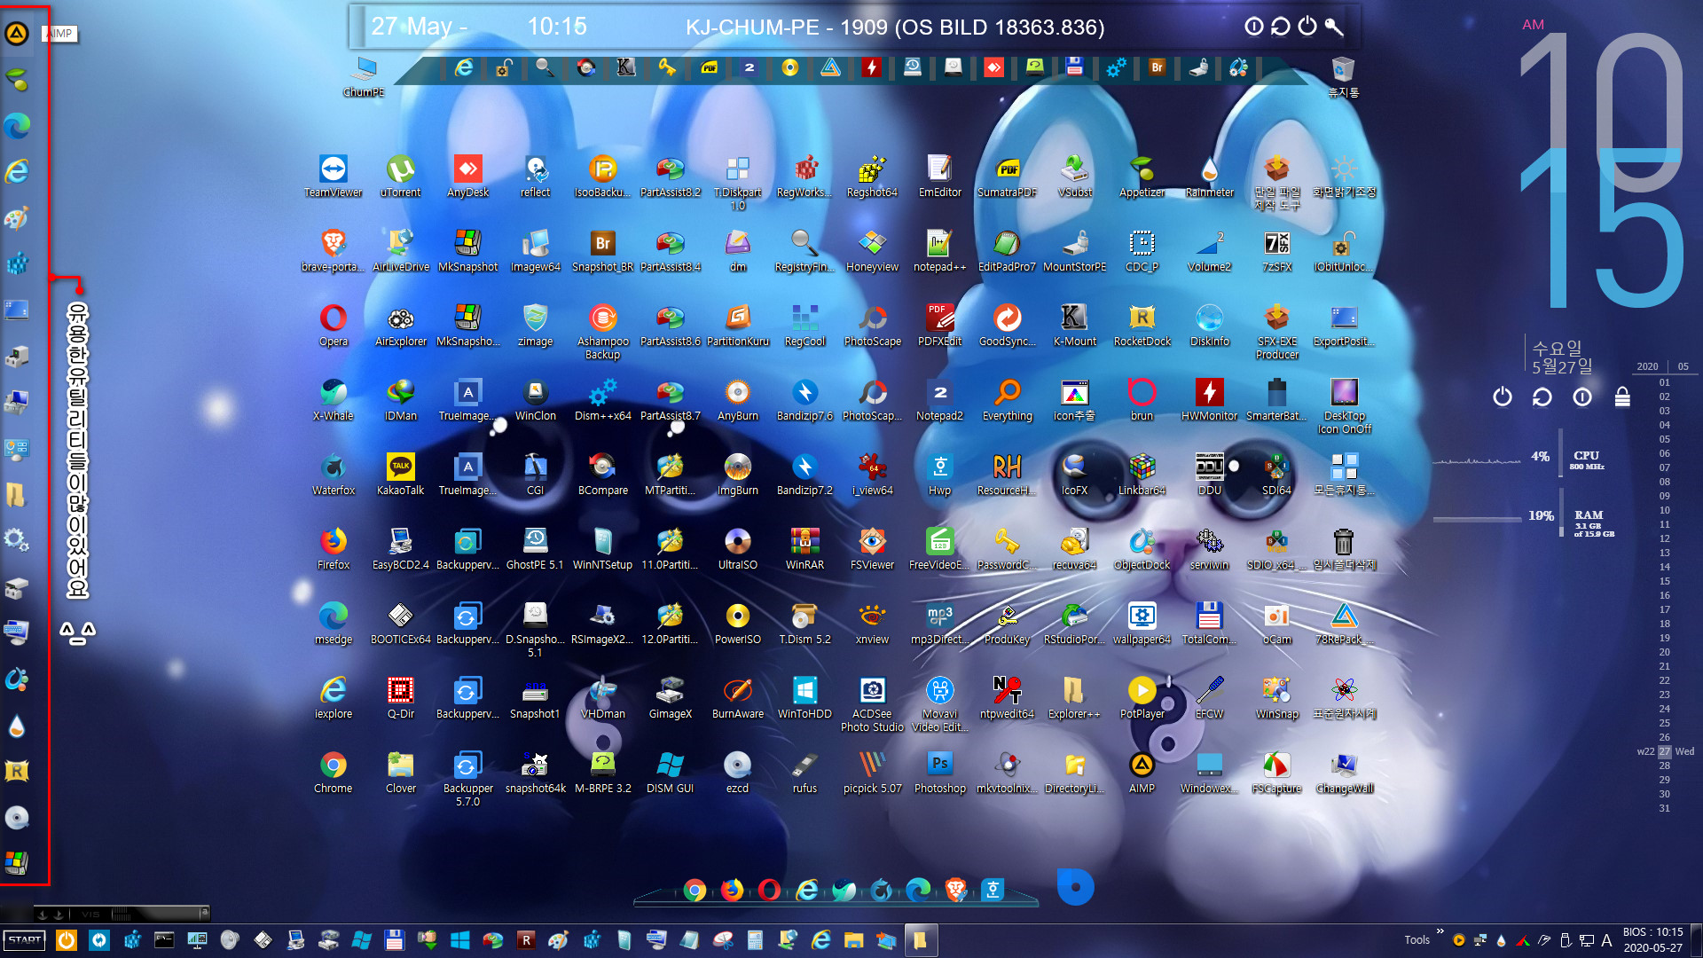1703x958 pixels.
Task: Click the magnifier icon in top dock
Action: tap(545, 67)
